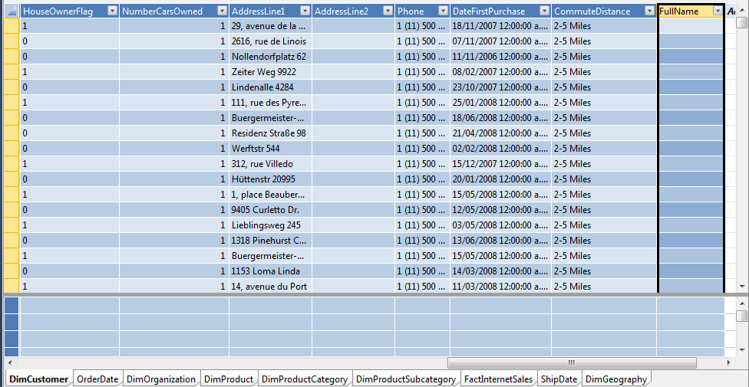
Task: Open the HouseOwnerFlag column filter dropdown
Action: point(112,11)
